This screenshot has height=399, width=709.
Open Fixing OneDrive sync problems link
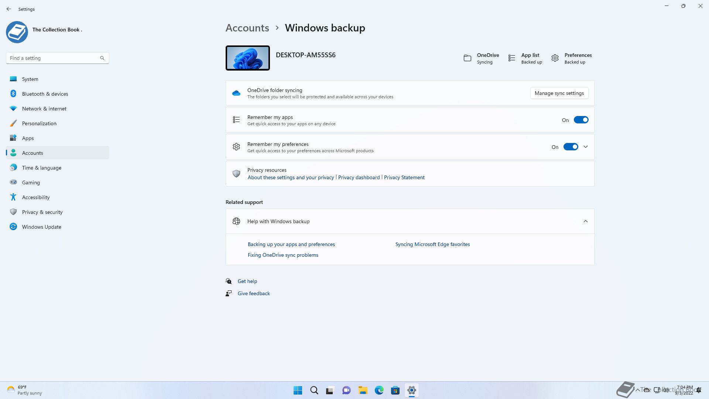pos(283,255)
